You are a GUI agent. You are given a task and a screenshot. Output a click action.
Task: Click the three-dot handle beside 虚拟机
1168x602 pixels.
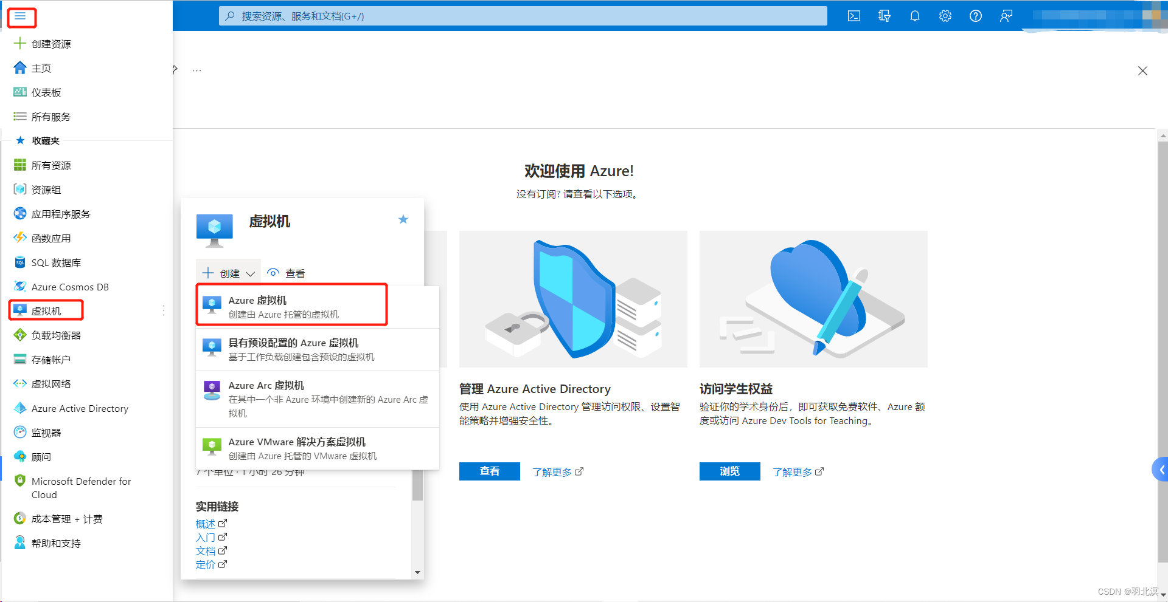tap(164, 310)
